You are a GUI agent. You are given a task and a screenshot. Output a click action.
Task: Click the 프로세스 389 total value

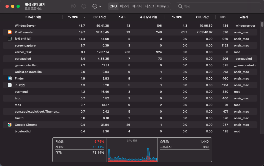click(x=206, y=147)
